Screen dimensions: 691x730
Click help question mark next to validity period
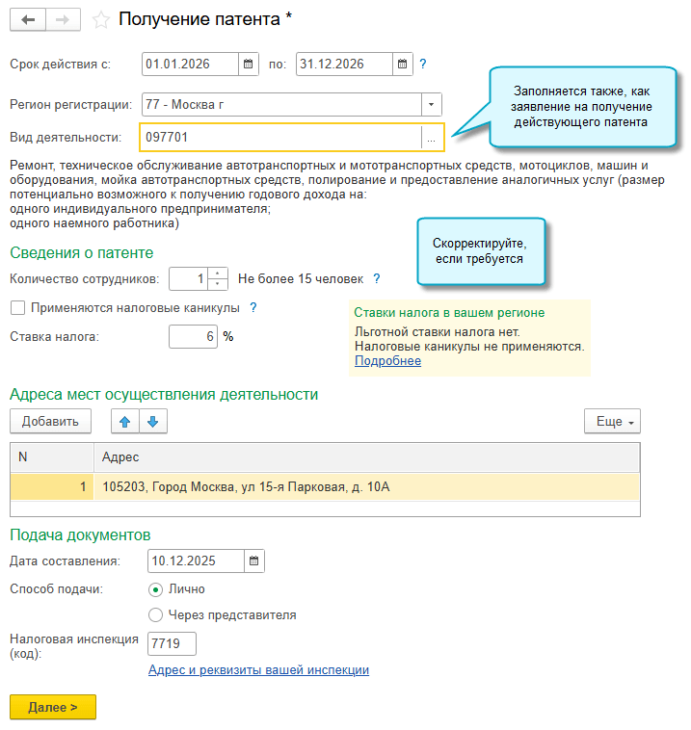[422, 65]
